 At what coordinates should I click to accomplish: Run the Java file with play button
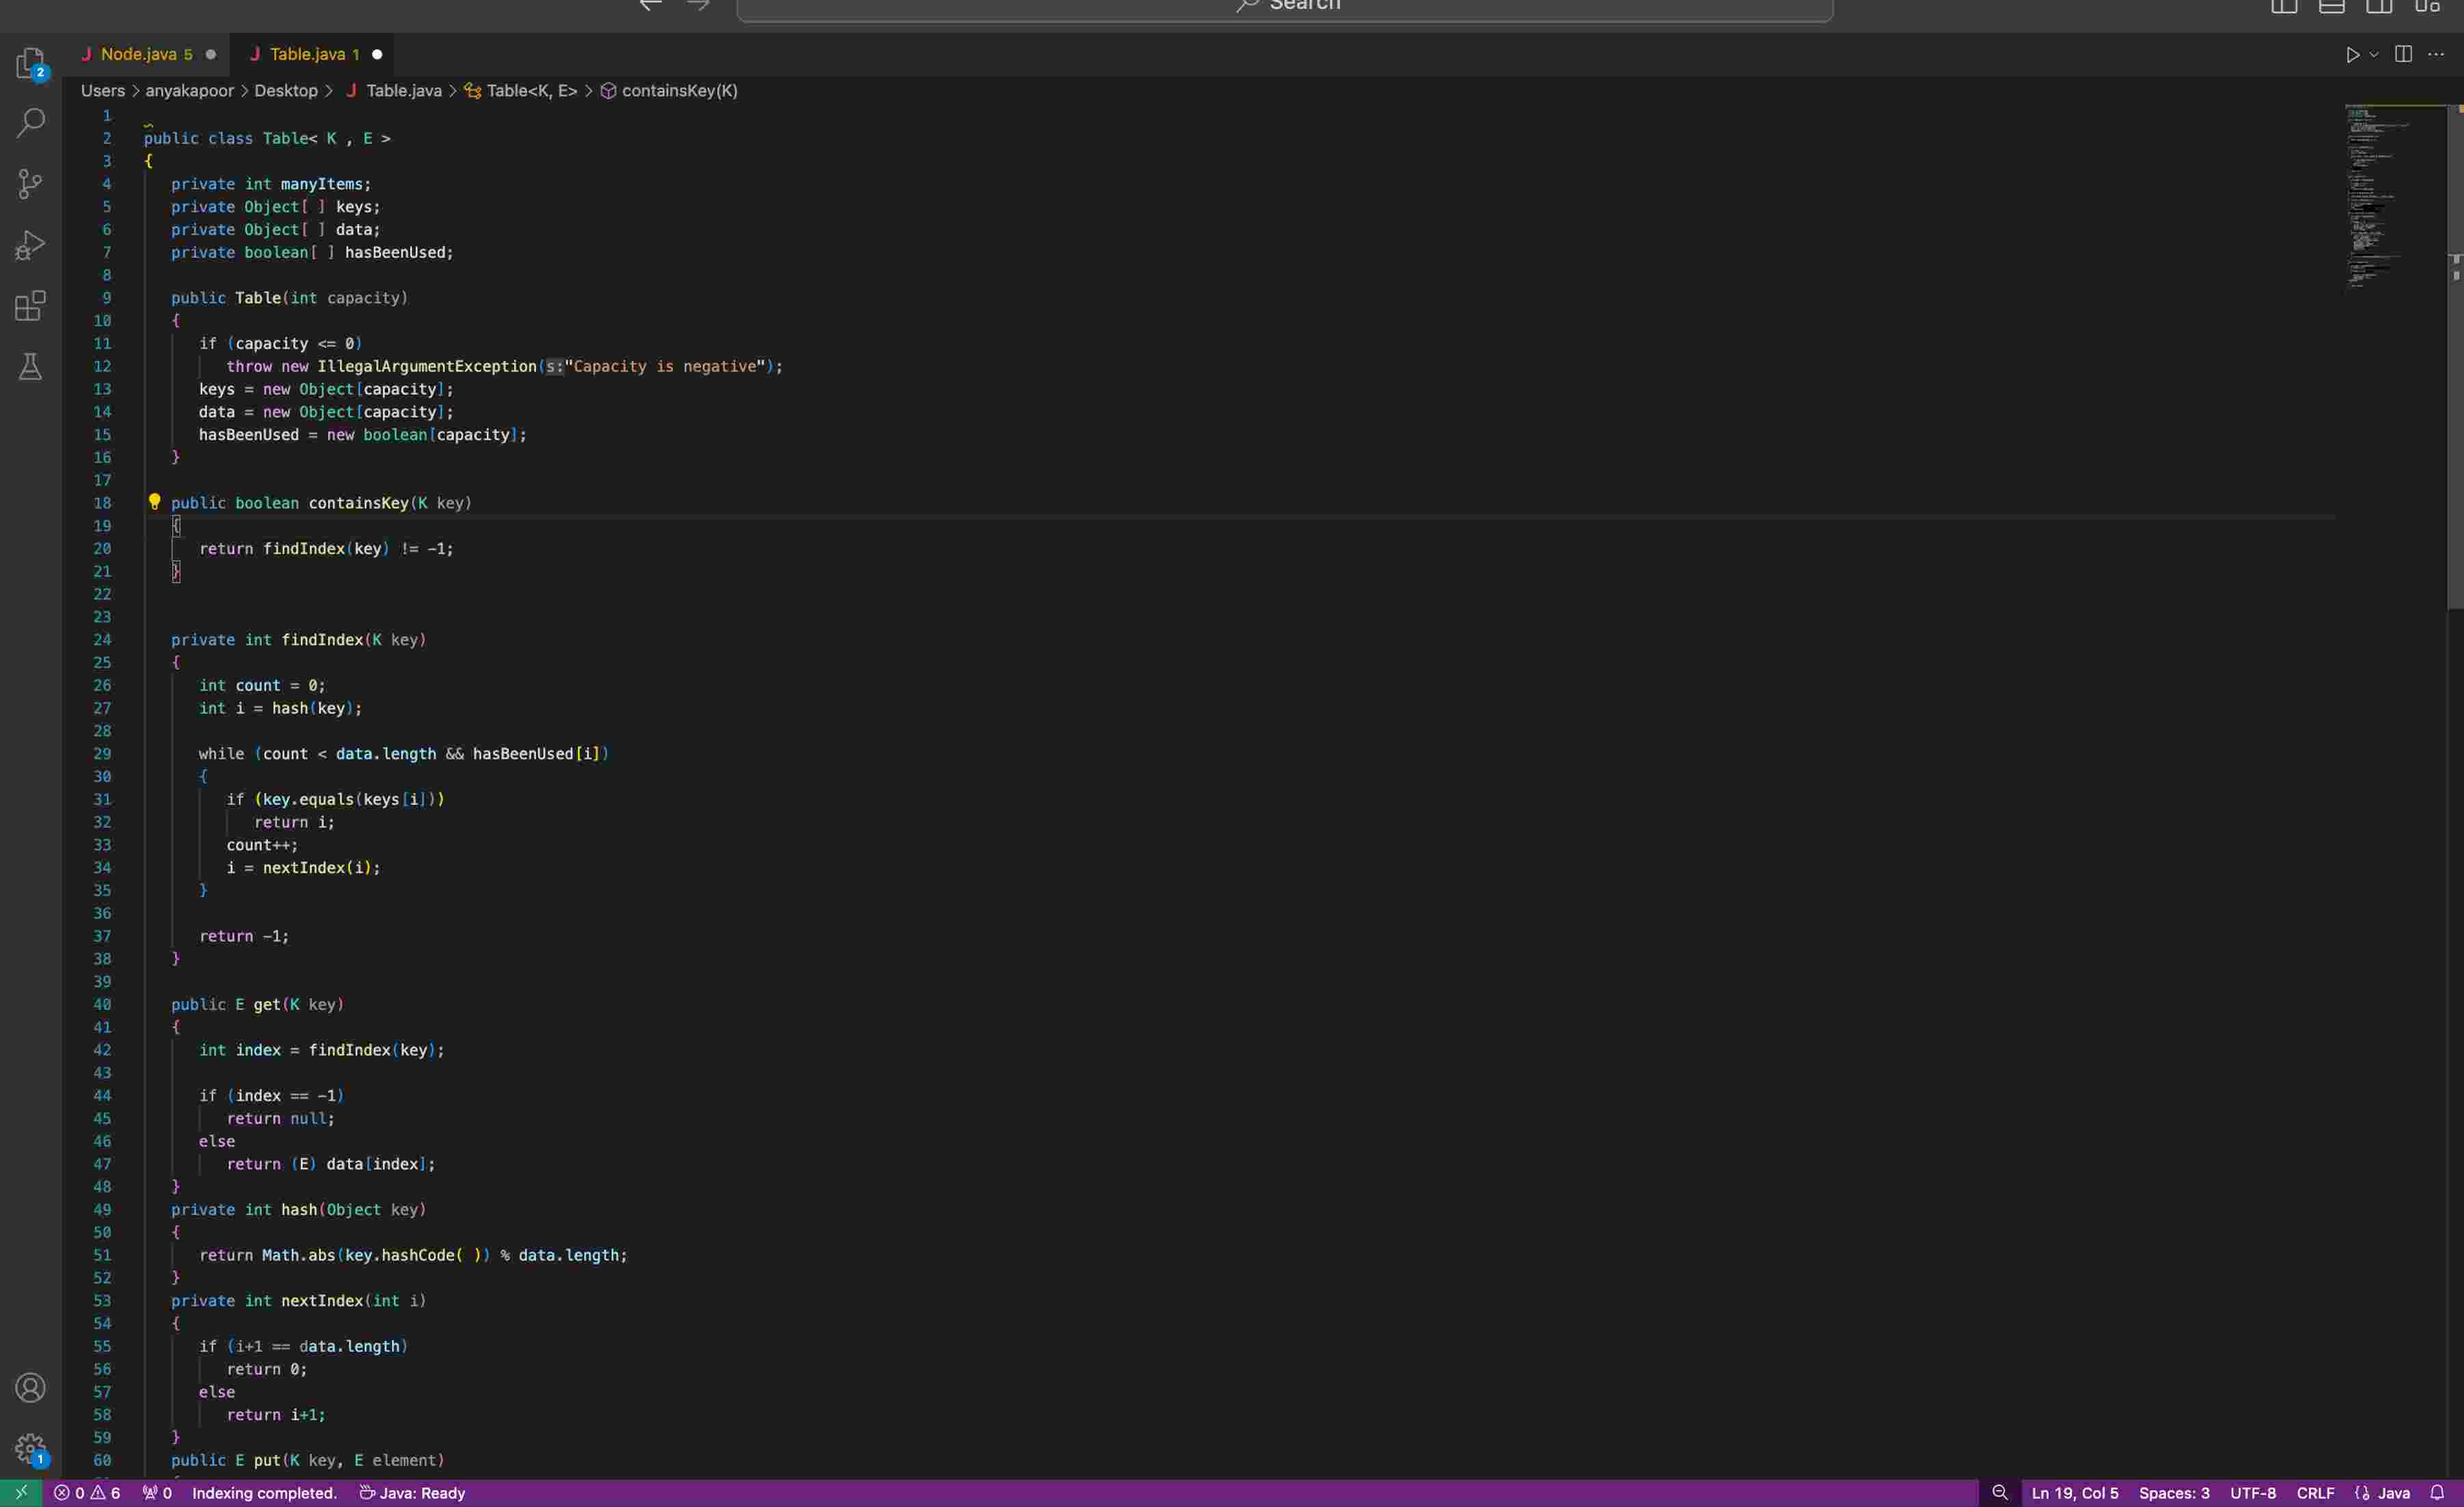tap(2352, 55)
